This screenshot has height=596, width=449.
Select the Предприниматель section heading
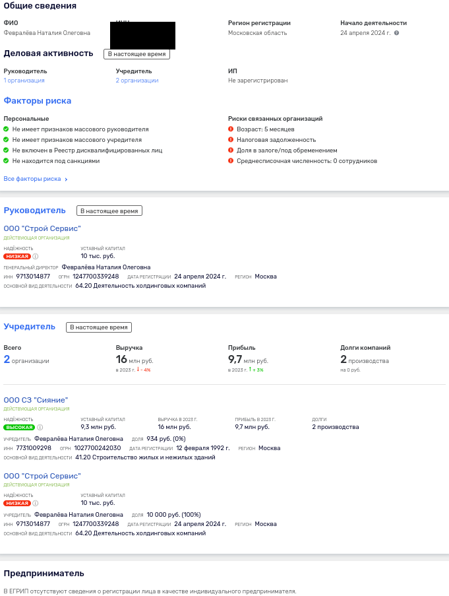coord(44,574)
